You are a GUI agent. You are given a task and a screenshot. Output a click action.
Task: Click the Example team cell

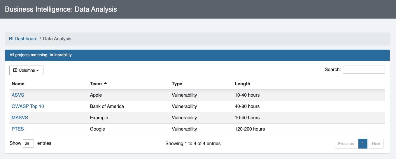99,118
